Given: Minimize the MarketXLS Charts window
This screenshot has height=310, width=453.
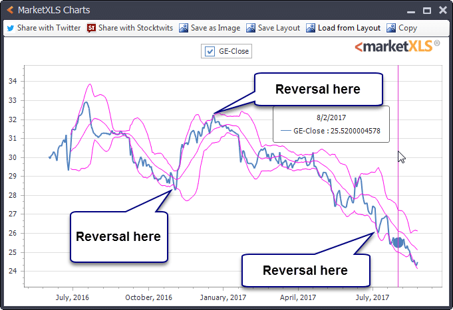Looking at the screenshot, I should click(x=411, y=11).
